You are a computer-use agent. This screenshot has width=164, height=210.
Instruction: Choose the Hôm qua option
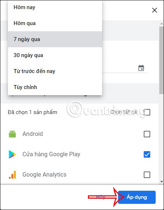click(x=55, y=23)
